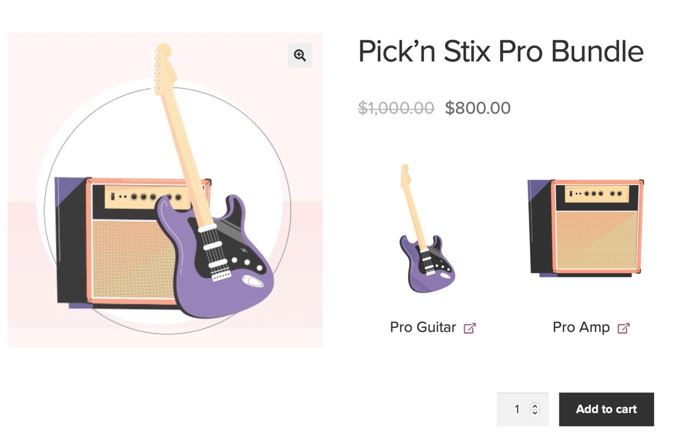The width and height of the screenshot is (686, 432).
Task: Click the external-link arrow beside Pro Guitar
Action: coord(470,327)
